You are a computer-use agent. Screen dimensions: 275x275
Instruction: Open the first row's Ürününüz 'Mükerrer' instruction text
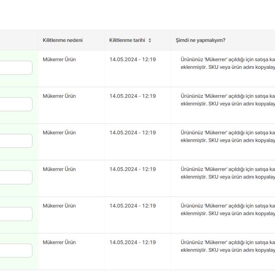[x=228, y=63]
